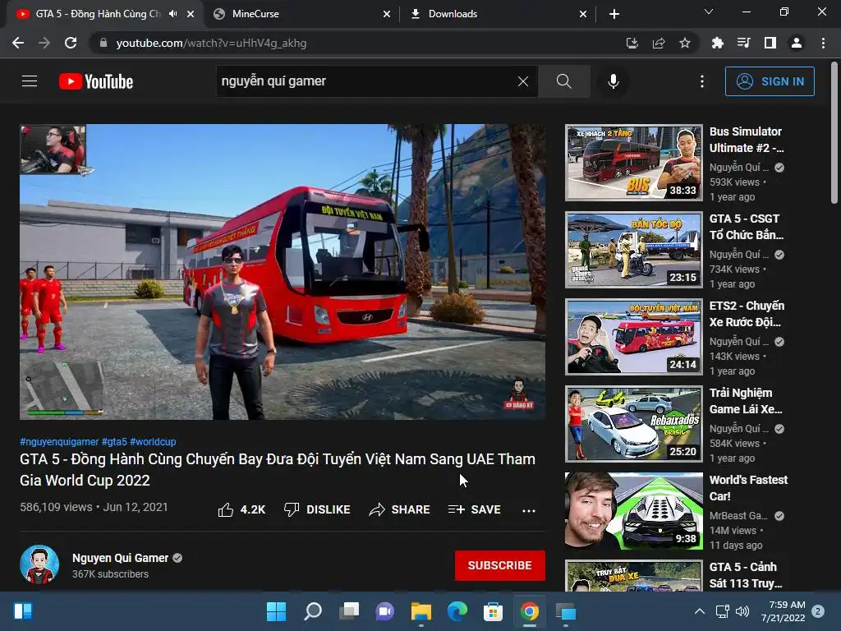This screenshot has height=631, width=841.
Task: Open the Windows Start menu
Action: pos(277,611)
